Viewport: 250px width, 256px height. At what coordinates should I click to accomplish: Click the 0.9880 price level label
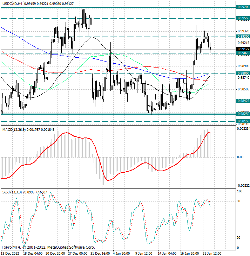[x=243, y=73]
